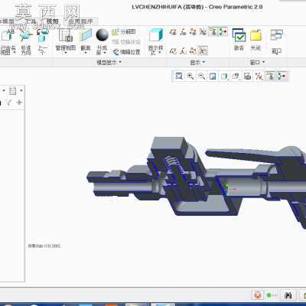Click the Appearance Gallery sphere icon

coord(103,35)
